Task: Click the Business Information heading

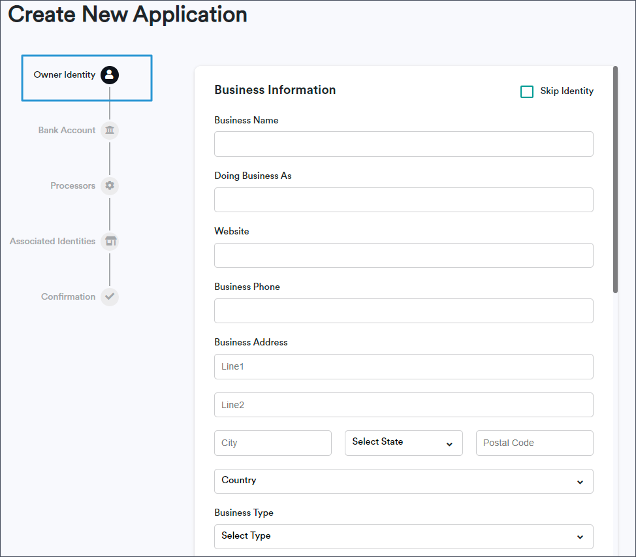Action: coord(275,89)
